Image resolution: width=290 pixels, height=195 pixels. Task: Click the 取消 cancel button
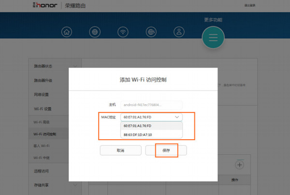point(120,150)
